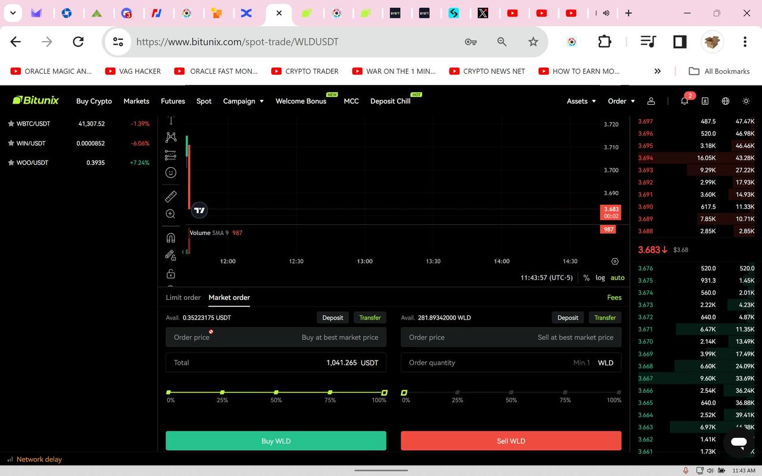Open Welcome Bonus page

click(301, 101)
